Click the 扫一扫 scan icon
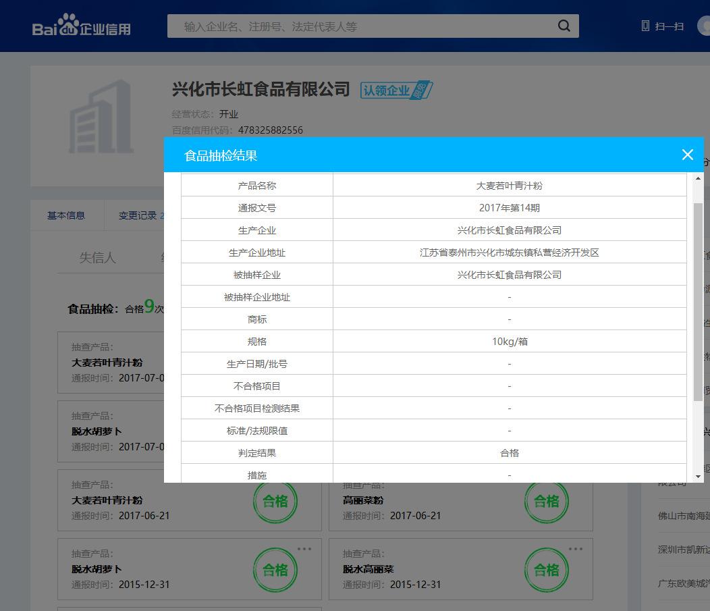Image resolution: width=710 pixels, height=611 pixels. coord(662,26)
